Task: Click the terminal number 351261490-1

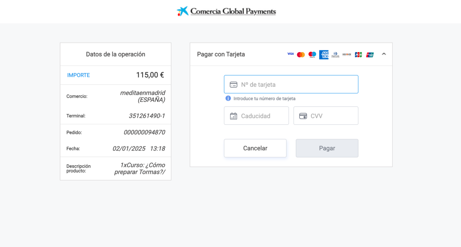Action: click(x=147, y=116)
